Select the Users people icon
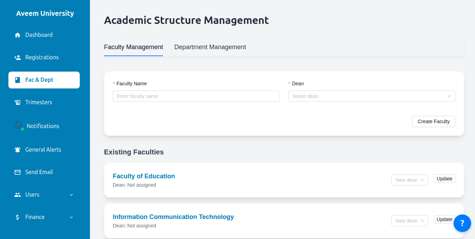 coord(18,194)
